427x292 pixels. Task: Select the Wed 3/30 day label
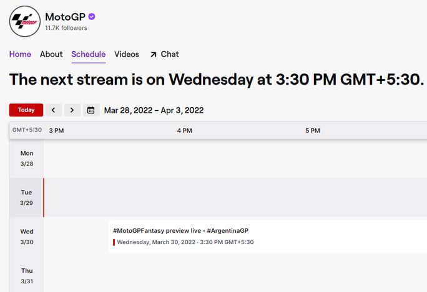[27, 237]
